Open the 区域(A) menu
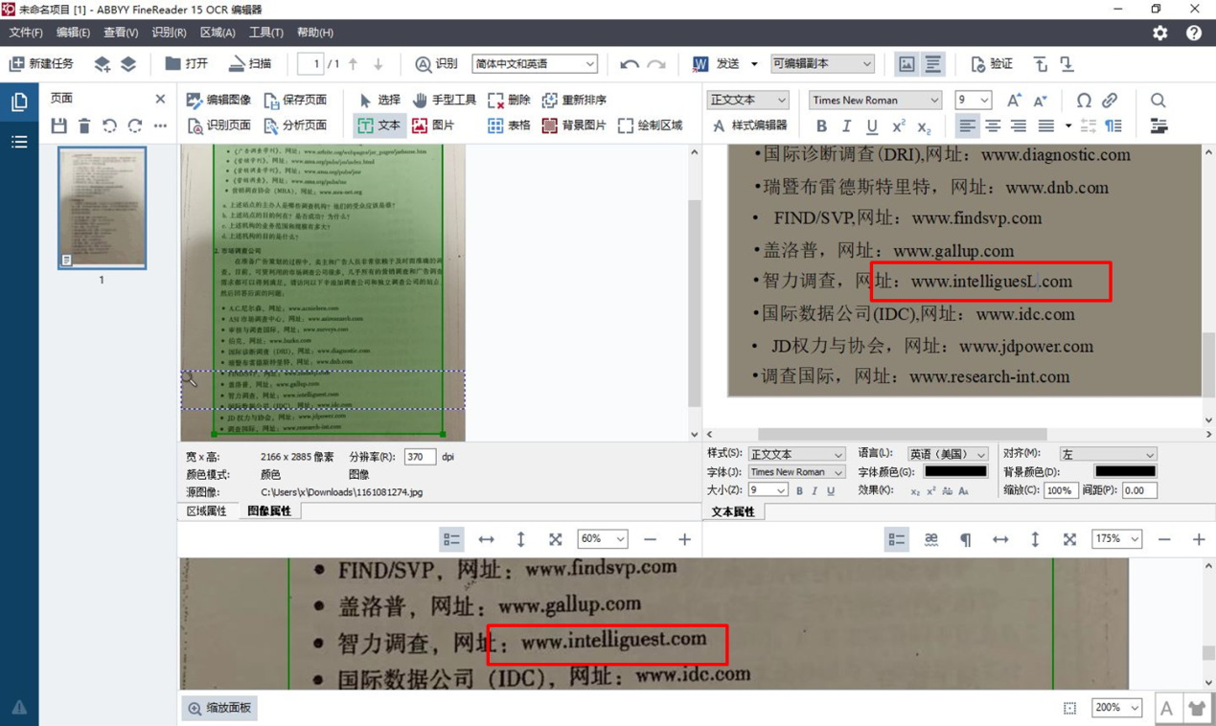Viewport: 1216px width, 726px height. (218, 33)
